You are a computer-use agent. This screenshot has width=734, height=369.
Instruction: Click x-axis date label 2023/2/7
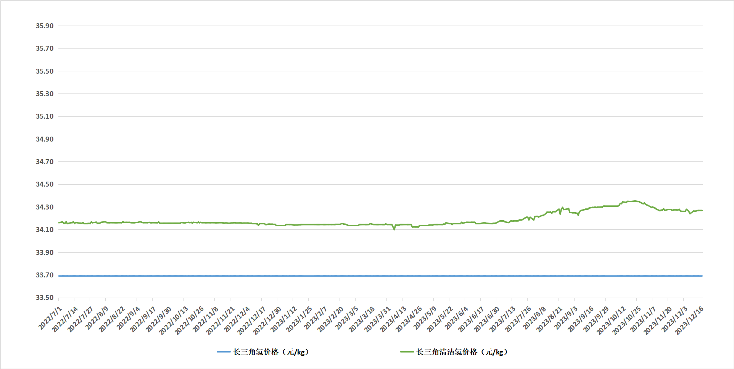[x=316, y=317]
